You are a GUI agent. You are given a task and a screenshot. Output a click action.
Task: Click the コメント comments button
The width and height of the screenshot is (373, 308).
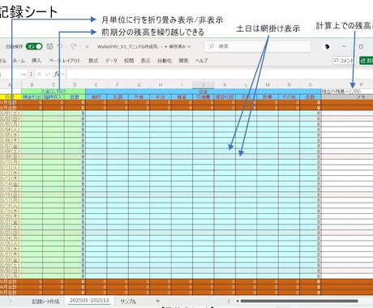(343, 61)
